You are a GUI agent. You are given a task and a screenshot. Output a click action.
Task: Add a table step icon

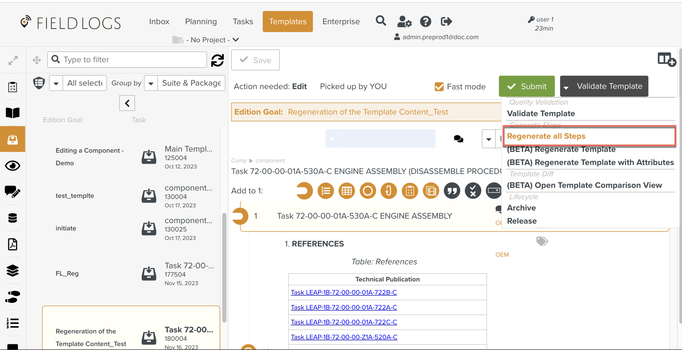tap(346, 191)
